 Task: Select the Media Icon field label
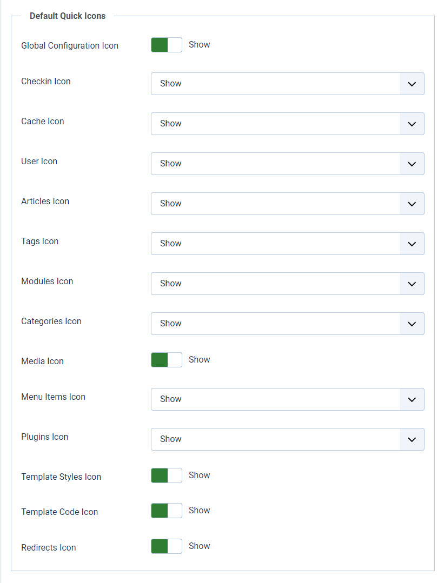click(x=42, y=361)
